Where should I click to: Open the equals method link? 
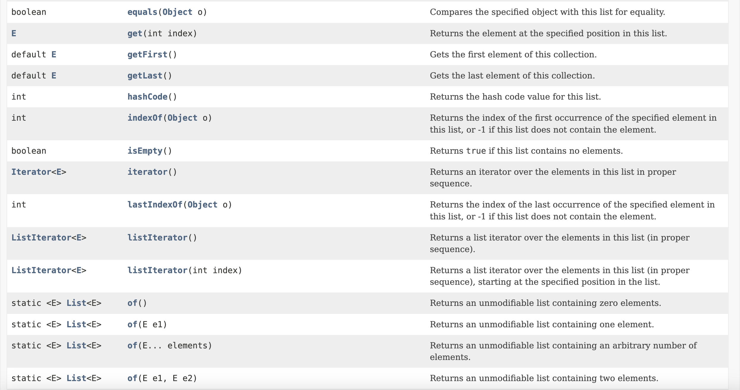point(142,12)
